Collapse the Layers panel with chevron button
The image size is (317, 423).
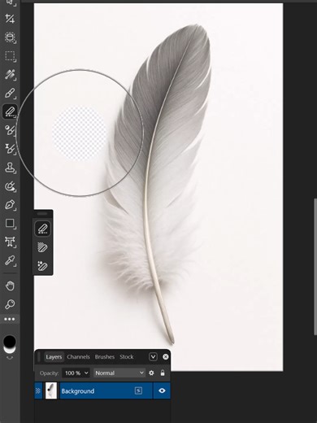153,356
